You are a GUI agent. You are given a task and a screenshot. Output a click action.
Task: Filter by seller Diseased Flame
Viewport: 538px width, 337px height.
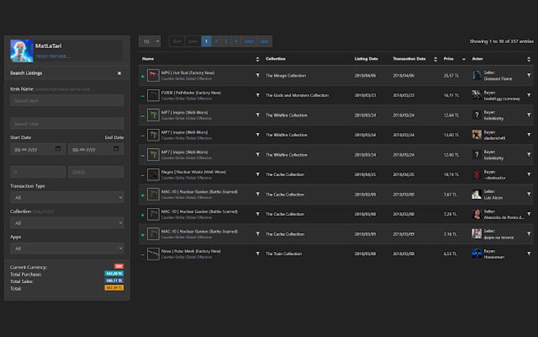coord(529,75)
